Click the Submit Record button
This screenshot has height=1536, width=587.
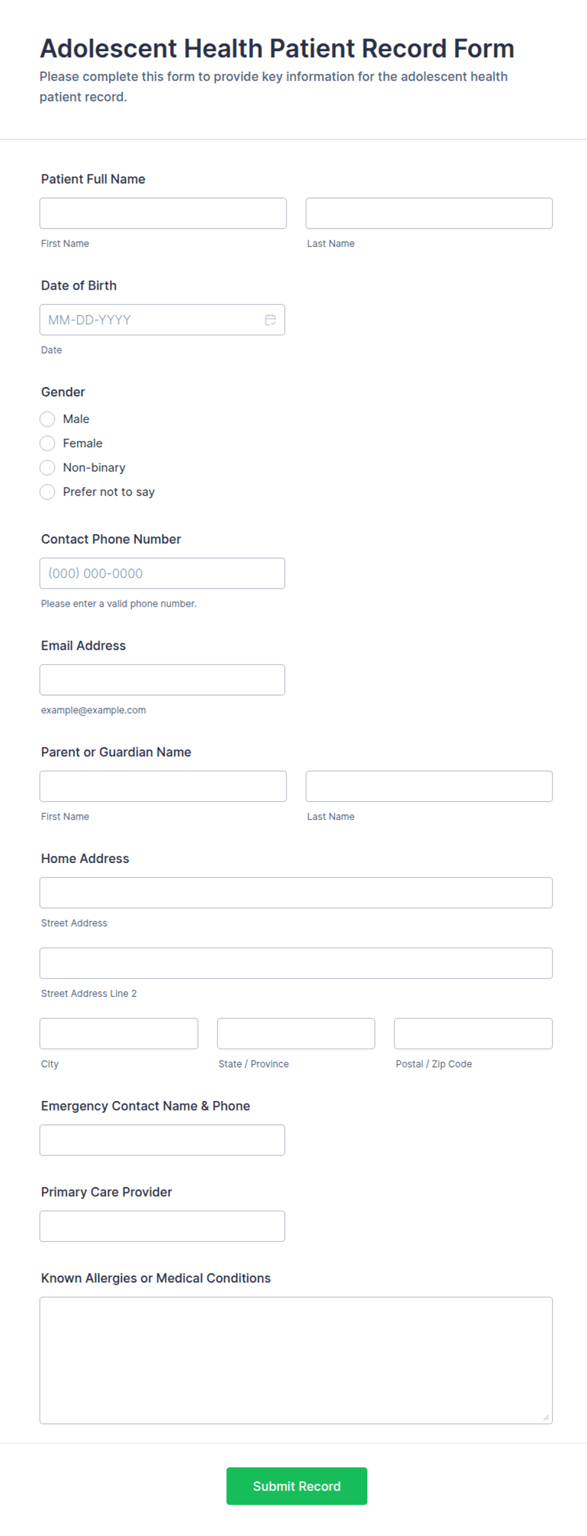click(297, 1486)
